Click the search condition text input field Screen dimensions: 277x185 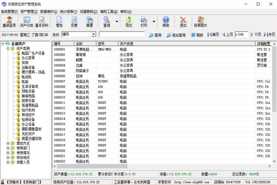(122, 34)
